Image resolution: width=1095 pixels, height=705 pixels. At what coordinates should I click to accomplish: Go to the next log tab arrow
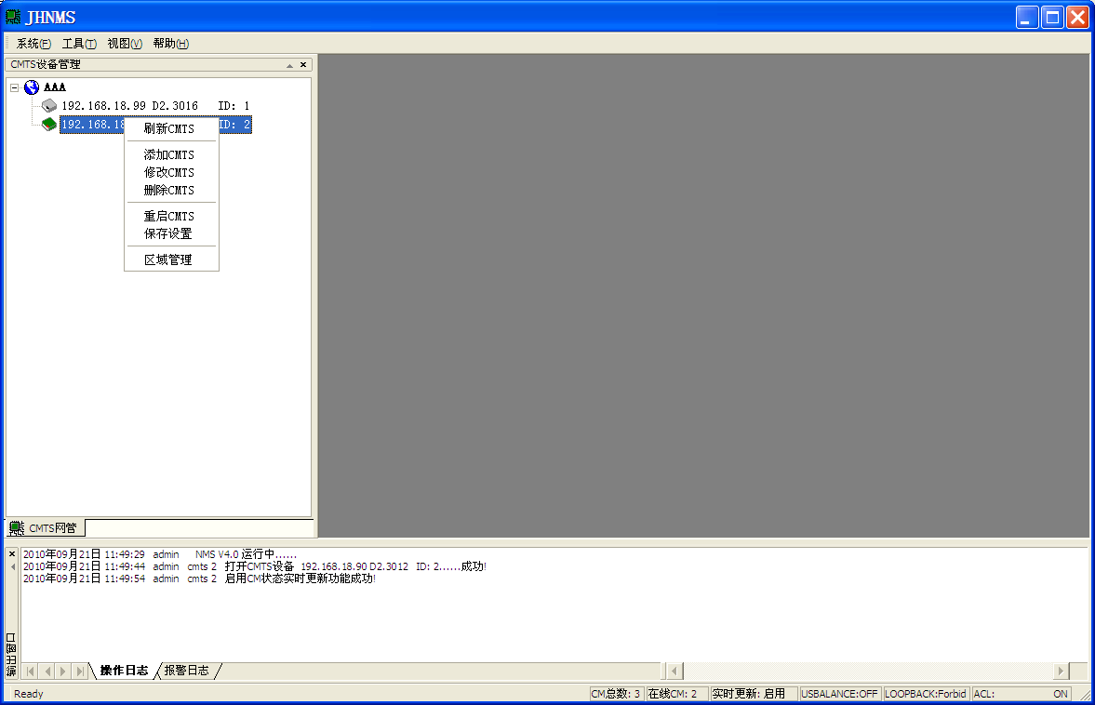coord(63,671)
